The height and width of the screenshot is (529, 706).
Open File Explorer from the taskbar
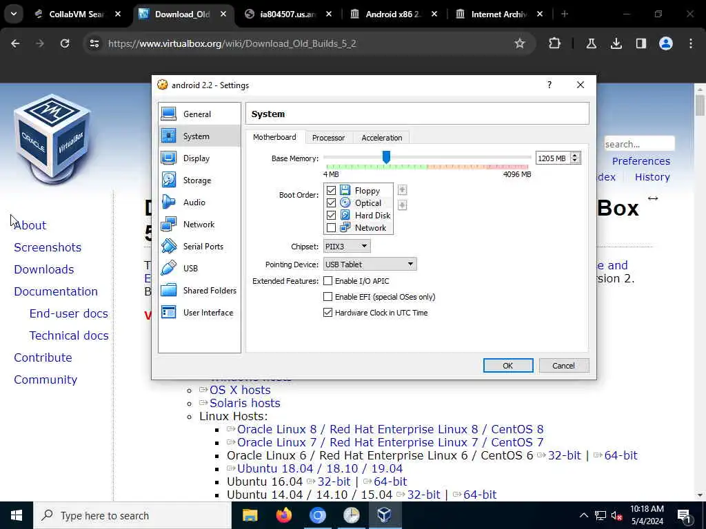click(x=250, y=515)
